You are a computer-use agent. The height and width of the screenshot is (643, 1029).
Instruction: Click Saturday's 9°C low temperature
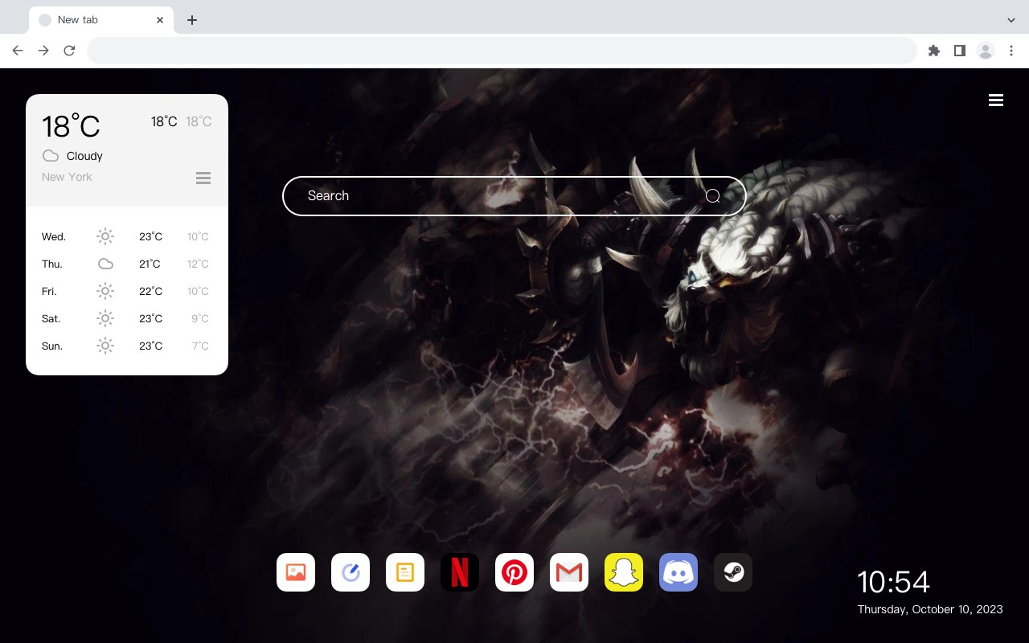click(200, 318)
